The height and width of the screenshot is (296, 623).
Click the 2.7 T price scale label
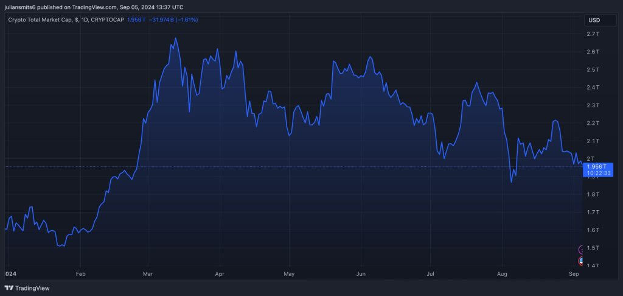coord(594,34)
